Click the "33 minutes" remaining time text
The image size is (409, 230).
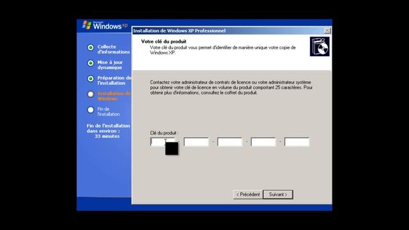click(107, 136)
